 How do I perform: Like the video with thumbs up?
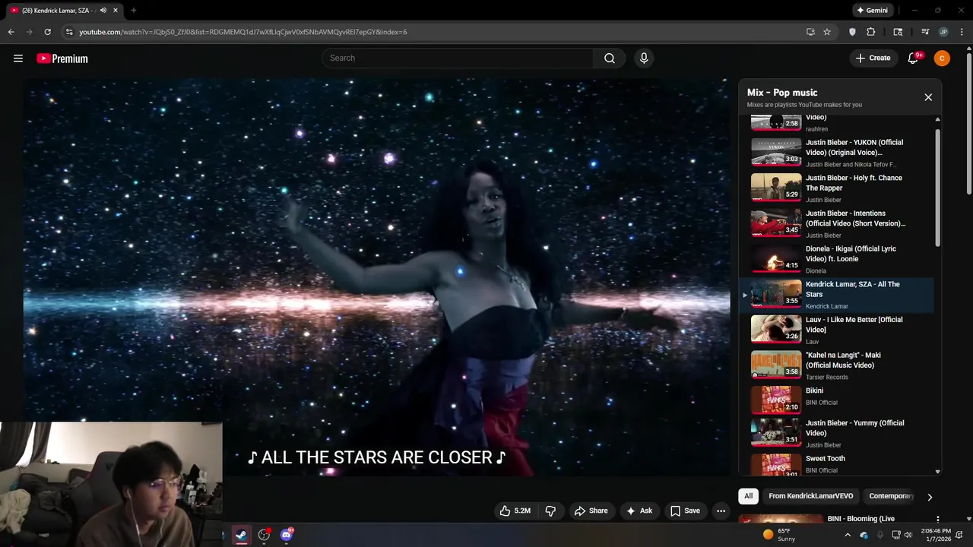(515, 511)
